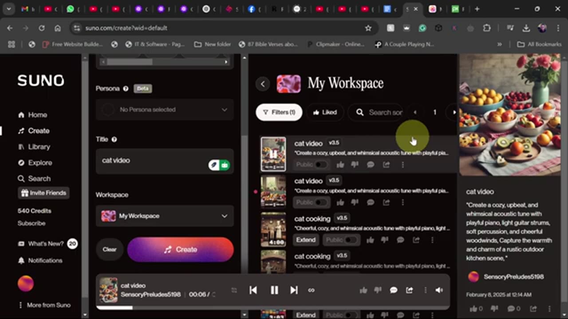Screen dimensions: 568x319
Task: Share the song from player bar
Action: click(x=410, y=290)
